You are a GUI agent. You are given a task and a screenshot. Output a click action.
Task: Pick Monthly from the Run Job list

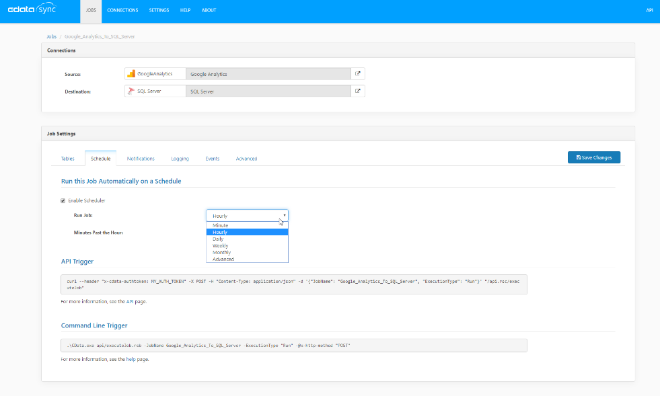coord(247,252)
